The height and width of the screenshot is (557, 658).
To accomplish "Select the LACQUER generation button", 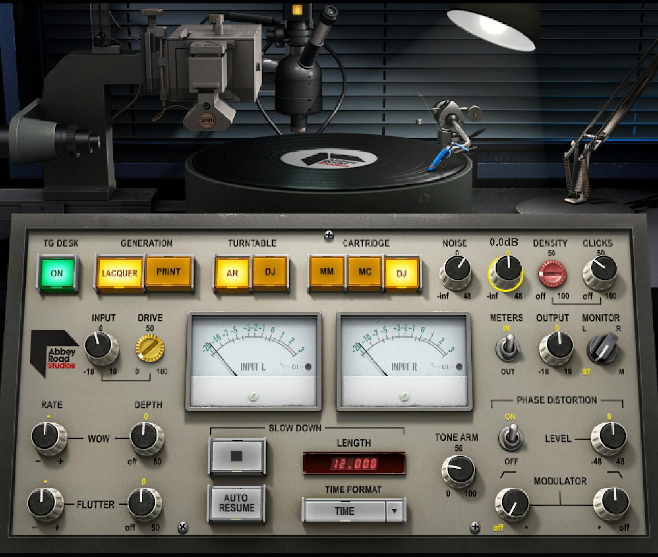I will tap(121, 272).
